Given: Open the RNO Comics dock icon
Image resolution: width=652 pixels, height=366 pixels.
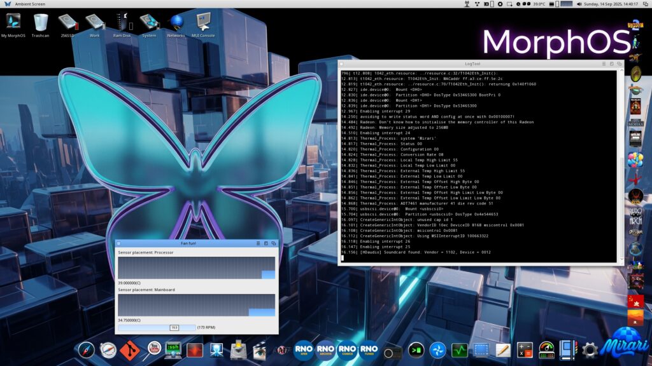Looking at the screenshot, I should coord(347,349).
